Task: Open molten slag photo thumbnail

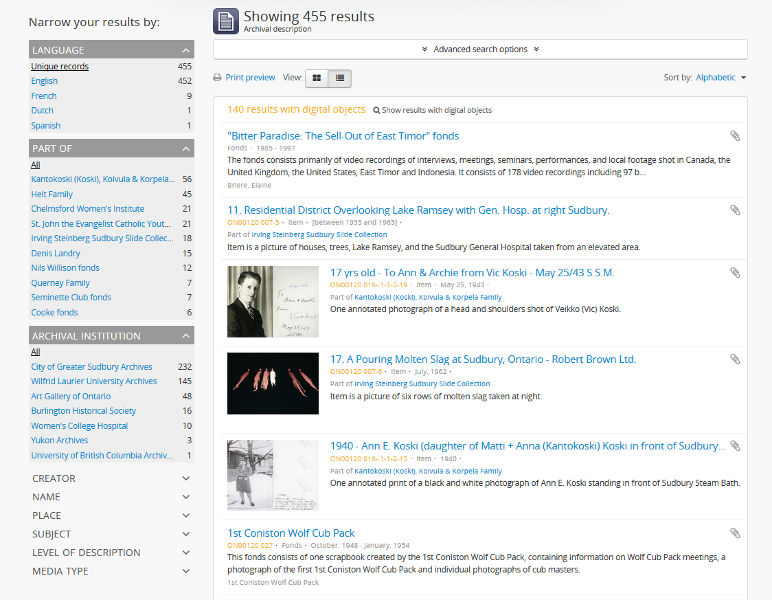Action: 273,384
